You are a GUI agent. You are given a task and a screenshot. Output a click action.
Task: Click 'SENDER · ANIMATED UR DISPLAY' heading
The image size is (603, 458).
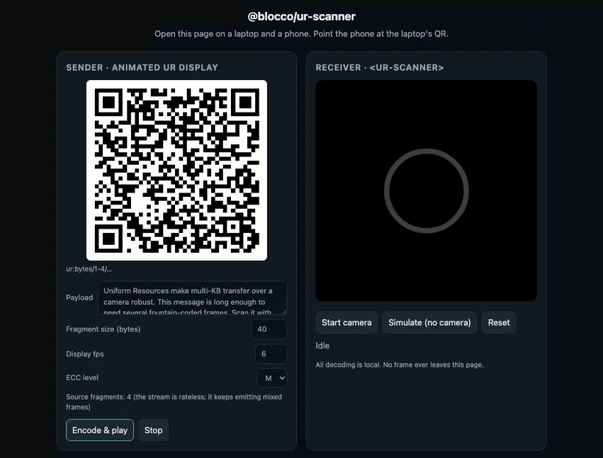click(142, 68)
